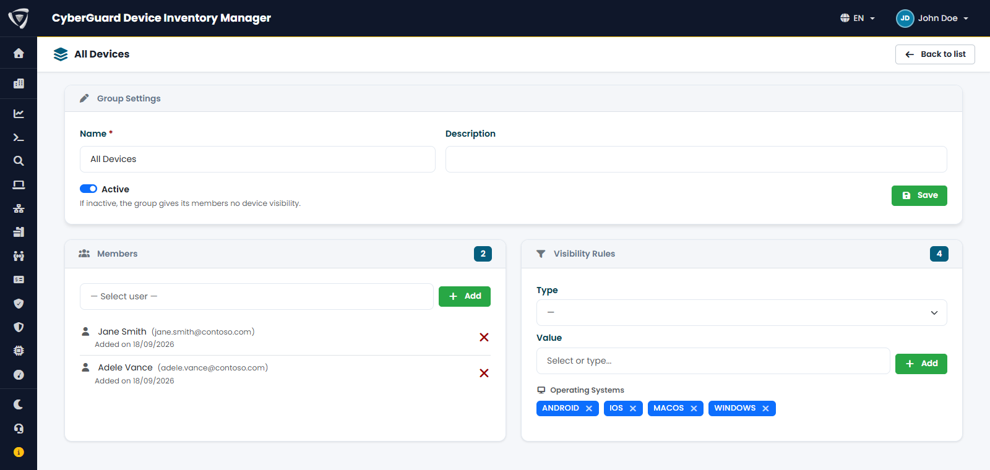Open the laptop devices sidebar icon

[19, 185]
